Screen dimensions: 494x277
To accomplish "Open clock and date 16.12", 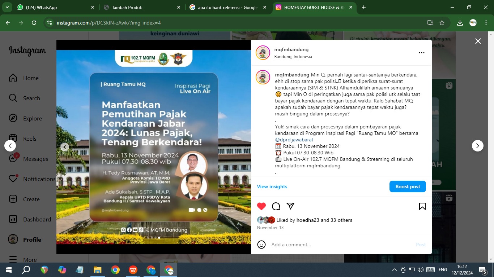I will pyautogui.click(x=462, y=270).
